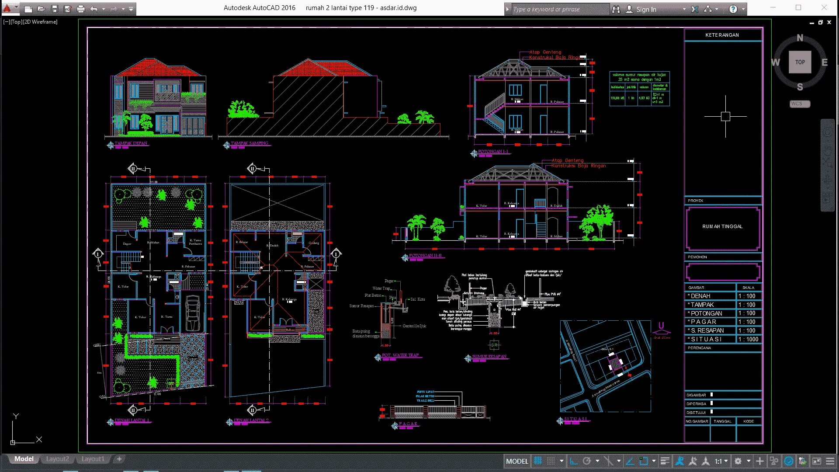Switch to the Layout1 tab
The height and width of the screenshot is (472, 839).
pos(93,459)
